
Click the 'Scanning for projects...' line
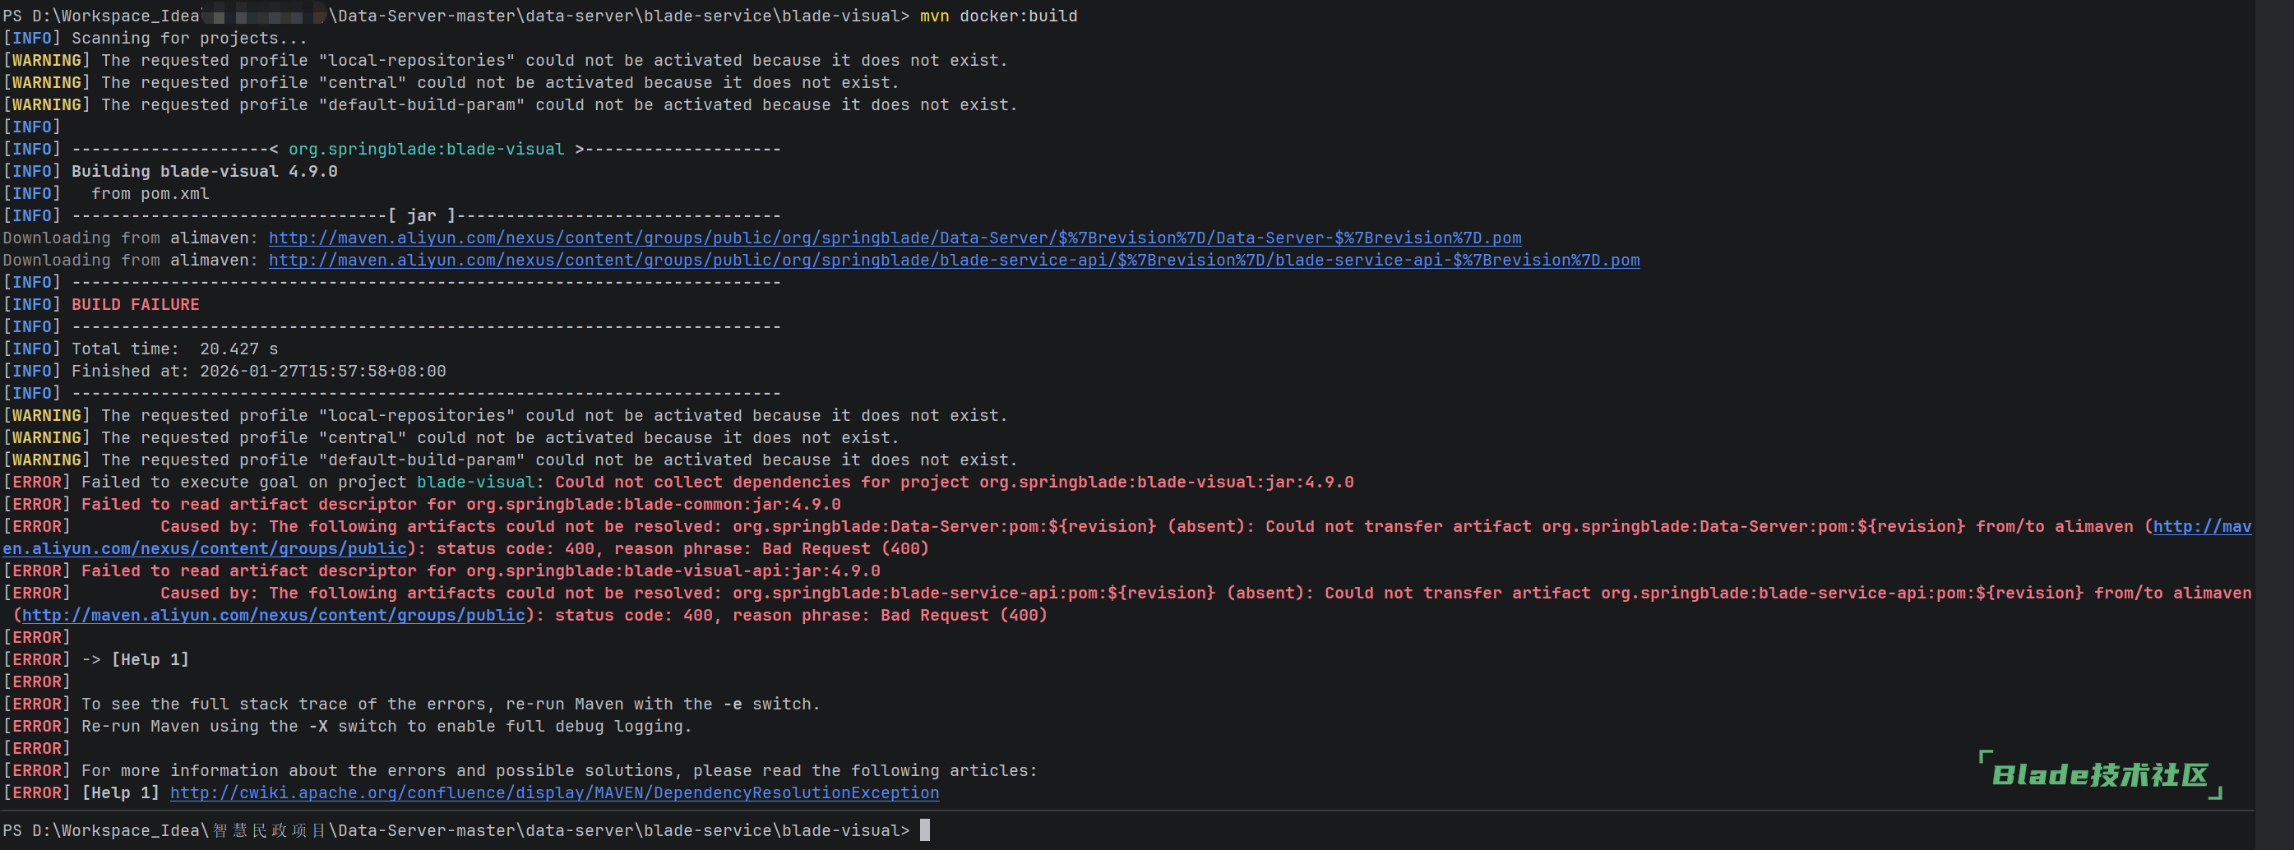coord(189,39)
